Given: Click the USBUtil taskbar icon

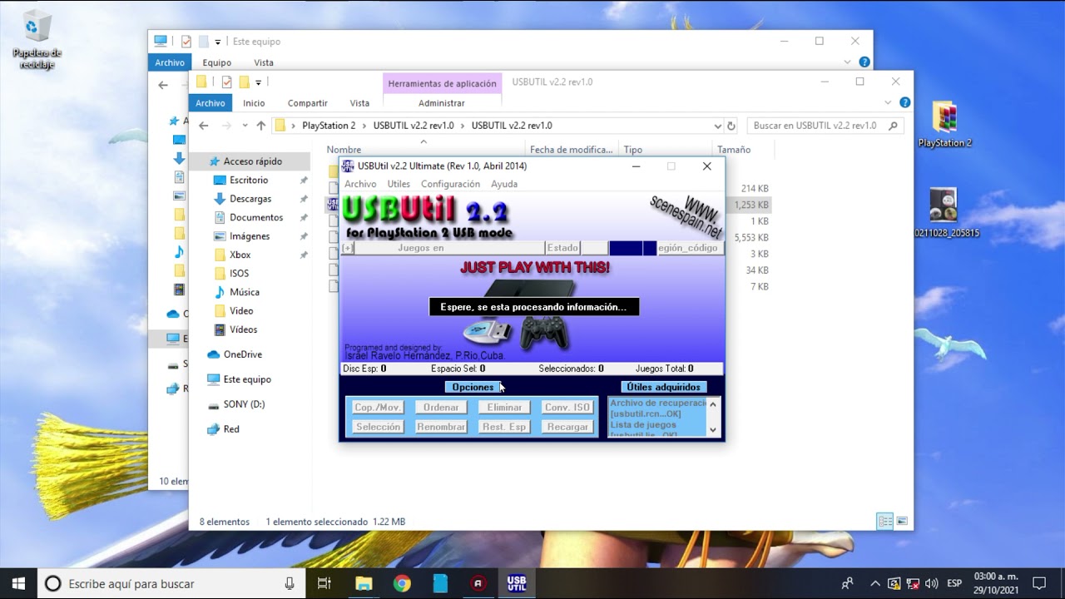Looking at the screenshot, I should click(x=516, y=583).
